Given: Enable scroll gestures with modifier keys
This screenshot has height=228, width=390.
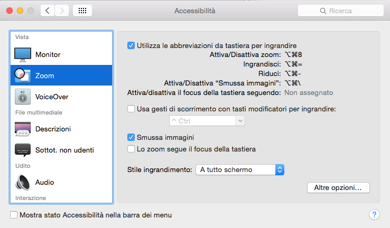Looking at the screenshot, I should (131, 109).
